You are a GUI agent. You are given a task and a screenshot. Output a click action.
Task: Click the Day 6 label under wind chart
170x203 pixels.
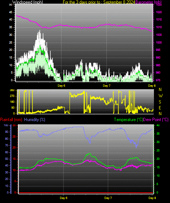[x=61, y=86]
